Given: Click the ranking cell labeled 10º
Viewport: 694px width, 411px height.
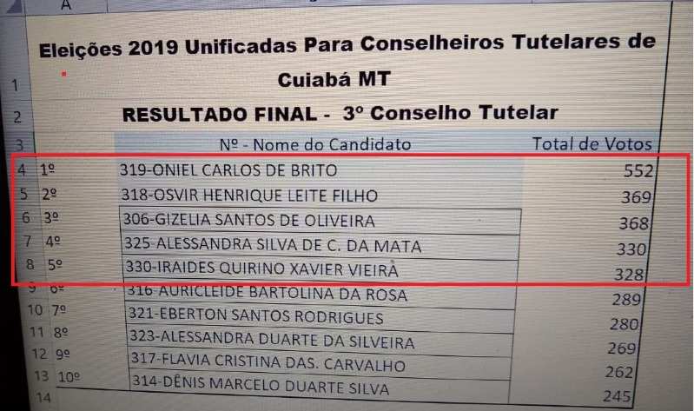Looking at the screenshot, I should point(69,377).
